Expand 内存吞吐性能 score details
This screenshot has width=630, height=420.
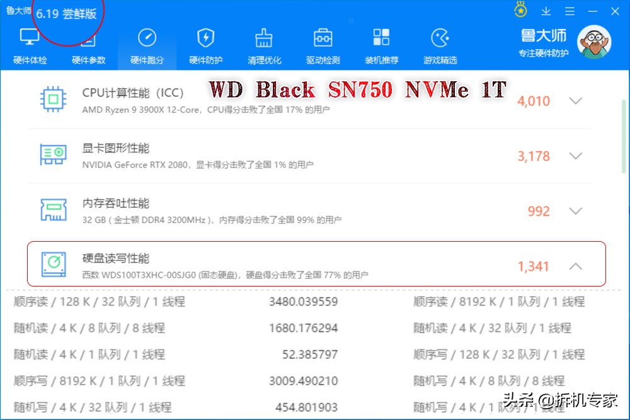tap(575, 211)
